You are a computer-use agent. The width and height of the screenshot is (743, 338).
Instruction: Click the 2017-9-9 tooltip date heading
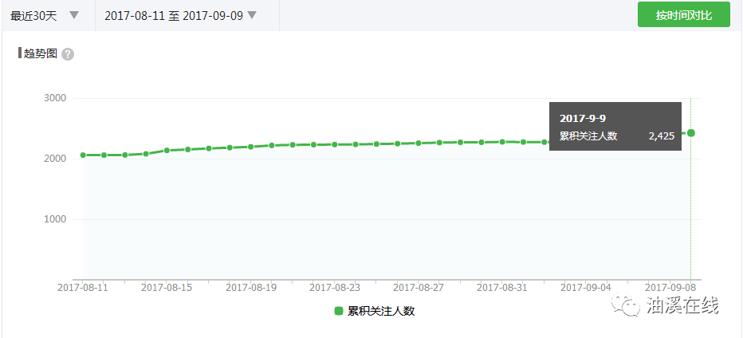[583, 119]
